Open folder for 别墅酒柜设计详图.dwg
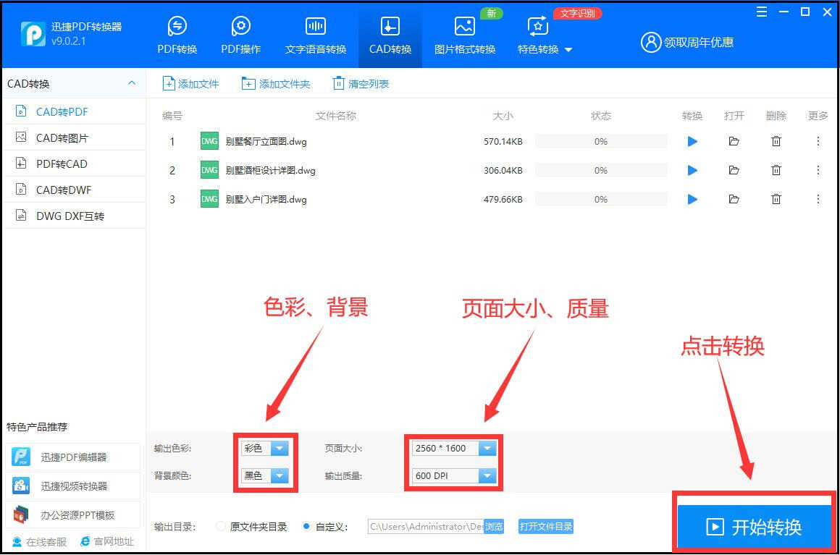 (734, 170)
